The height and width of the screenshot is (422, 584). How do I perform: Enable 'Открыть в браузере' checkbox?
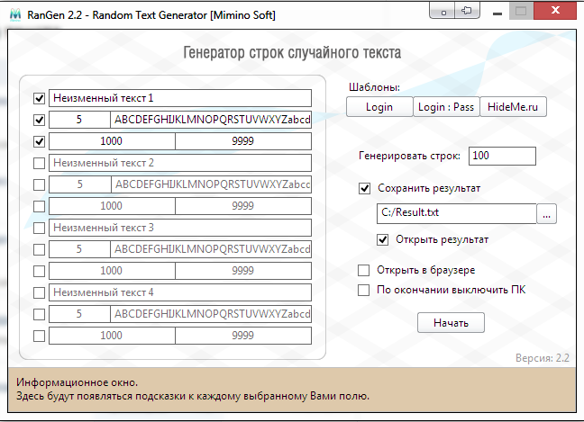click(364, 270)
